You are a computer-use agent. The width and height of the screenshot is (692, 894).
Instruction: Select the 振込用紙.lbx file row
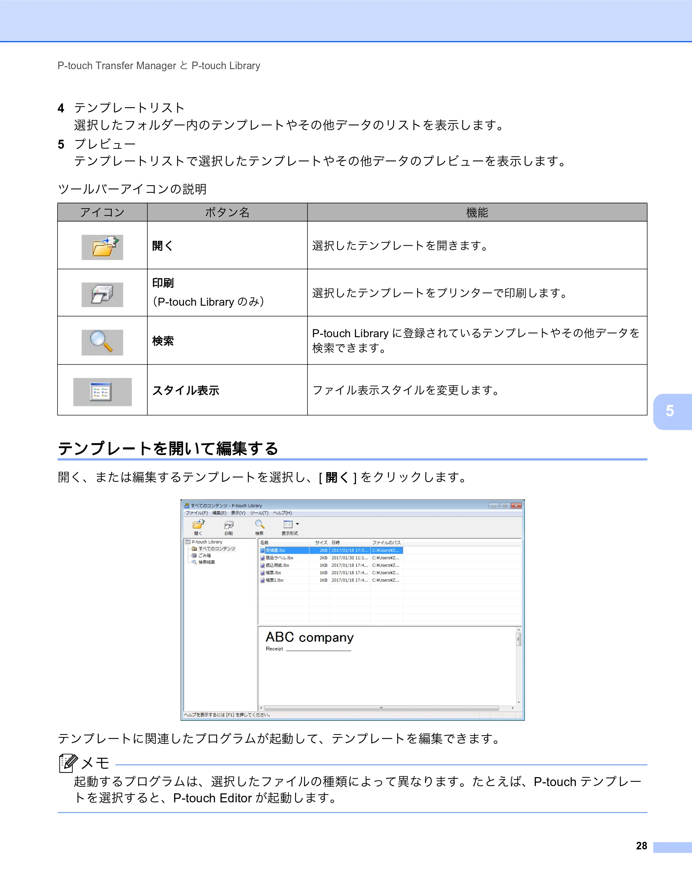tap(331, 565)
